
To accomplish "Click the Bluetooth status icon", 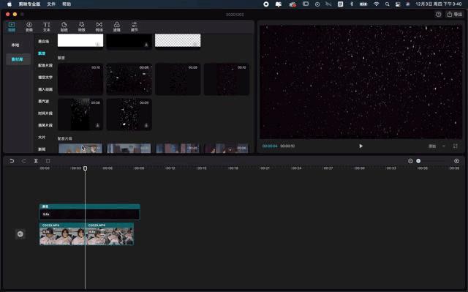I will tap(352, 4).
